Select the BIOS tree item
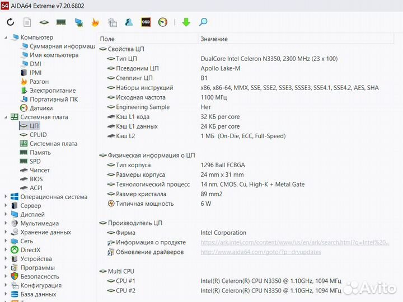Image resolution: width=403 pixels, height=302 pixels. pyautogui.click(x=31, y=179)
